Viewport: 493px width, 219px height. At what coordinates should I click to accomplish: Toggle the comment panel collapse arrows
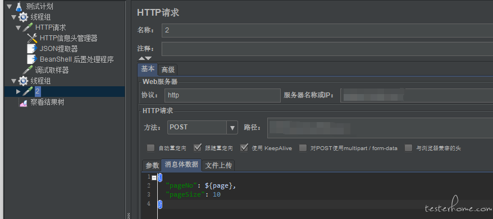point(145,58)
